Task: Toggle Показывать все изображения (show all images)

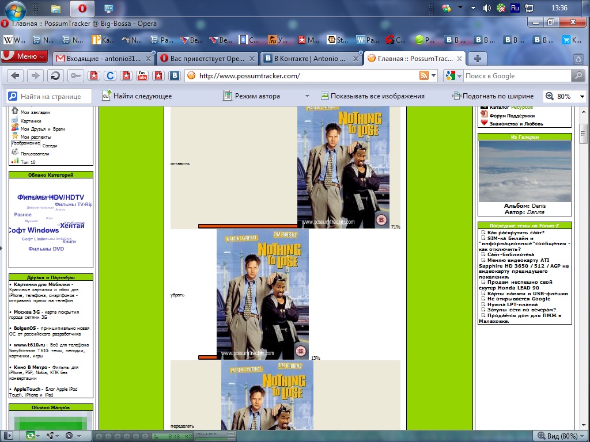Action: pyautogui.click(x=373, y=96)
